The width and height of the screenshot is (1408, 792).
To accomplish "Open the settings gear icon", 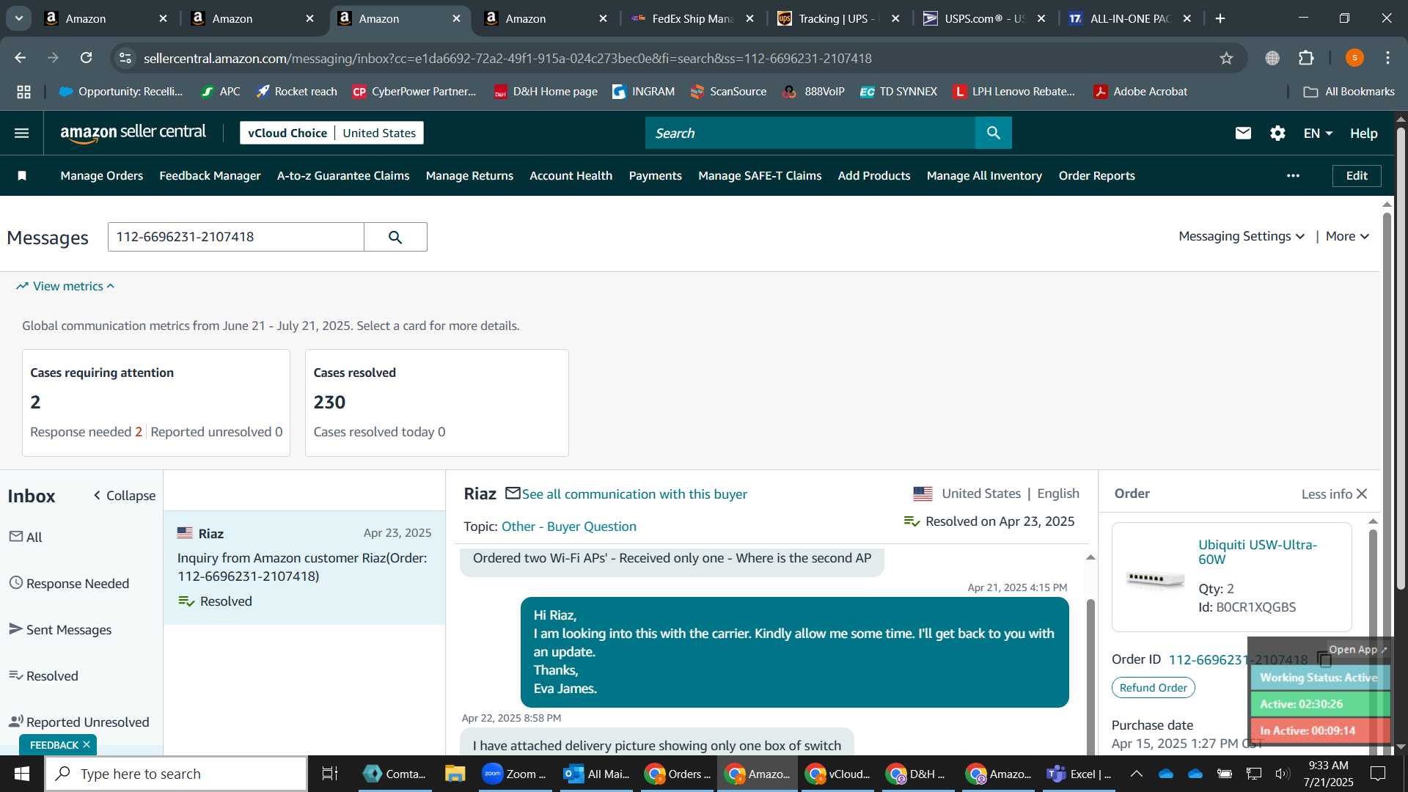I will pos(1277,133).
